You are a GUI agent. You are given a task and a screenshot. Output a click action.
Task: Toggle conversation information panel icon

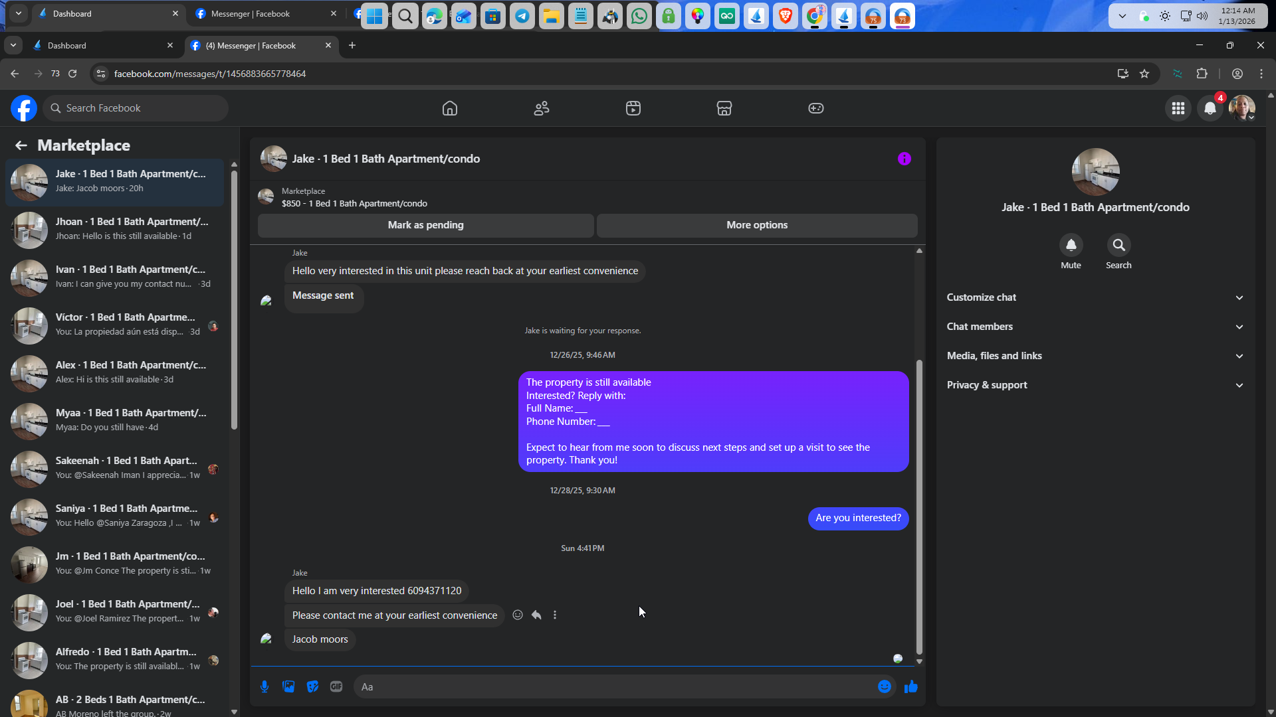click(x=904, y=159)
